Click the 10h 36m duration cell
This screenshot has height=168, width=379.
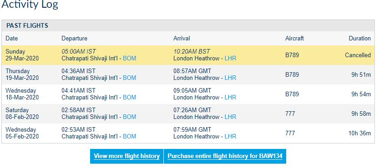point(359,133)
